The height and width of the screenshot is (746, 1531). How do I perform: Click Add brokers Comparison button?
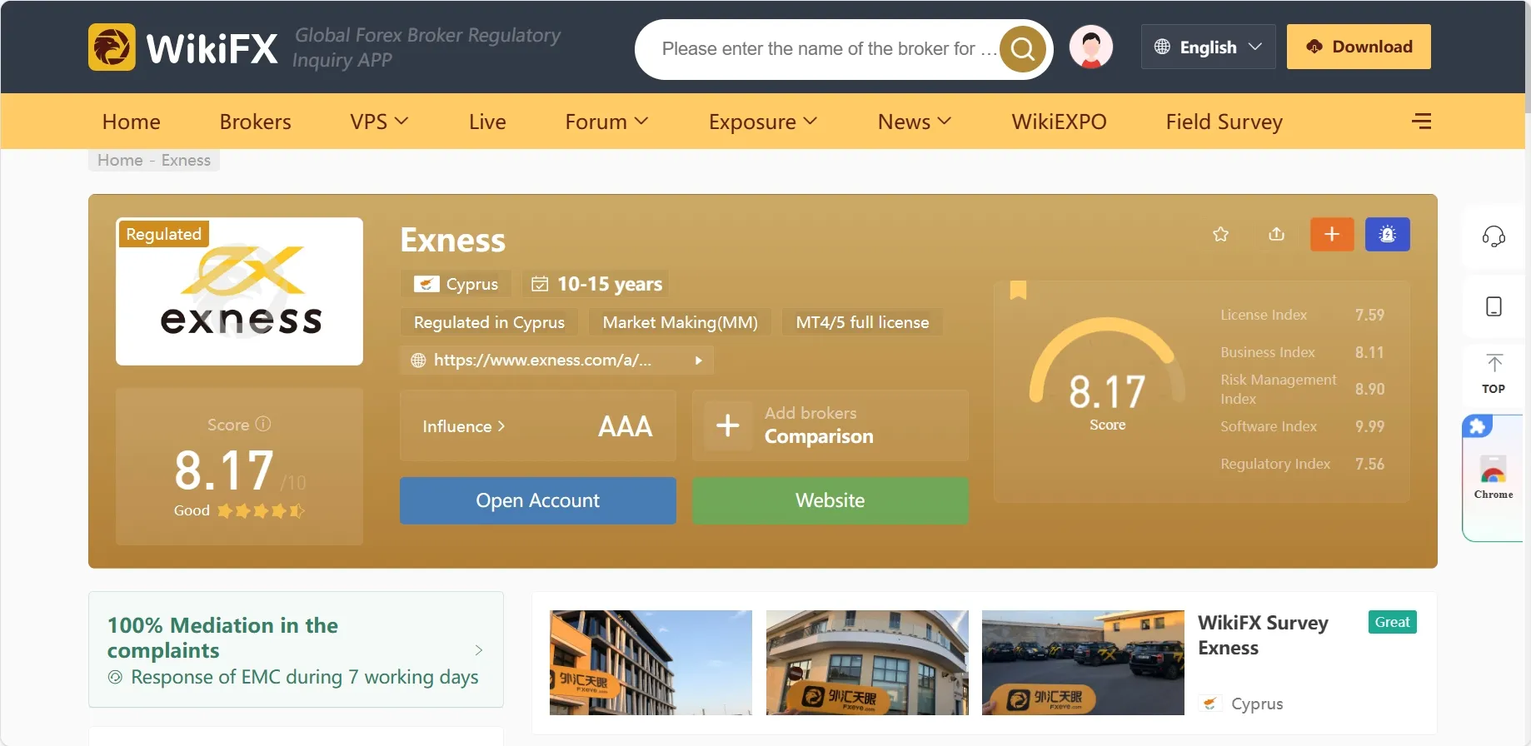[x=830, y=426]
